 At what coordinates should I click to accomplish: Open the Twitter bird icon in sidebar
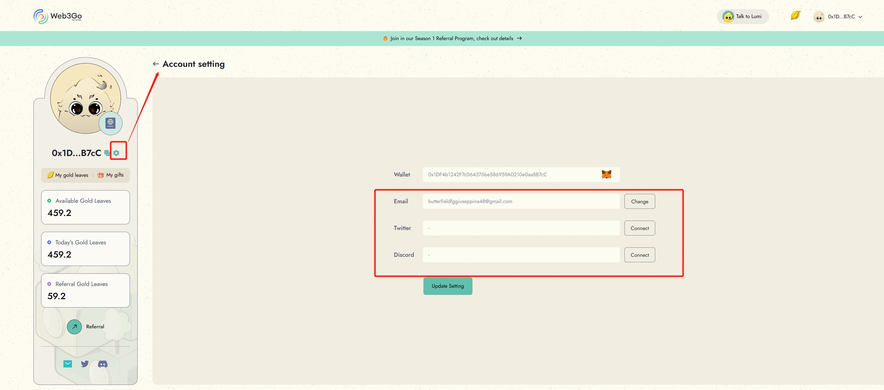(x=85, y=364)
